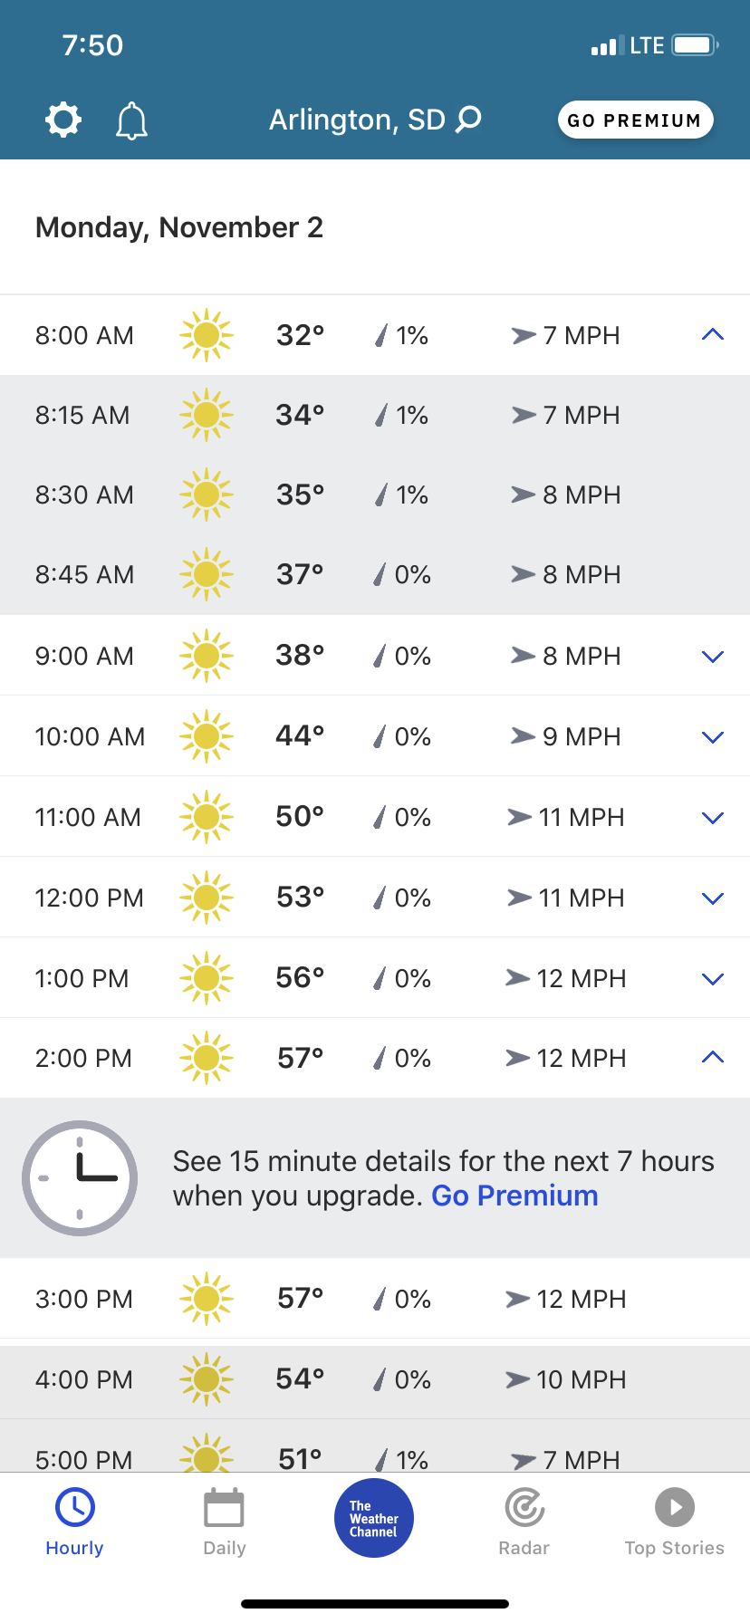Tap the location search magnifier icon
The image size is (750, 1623).
[x=468, y=120]
